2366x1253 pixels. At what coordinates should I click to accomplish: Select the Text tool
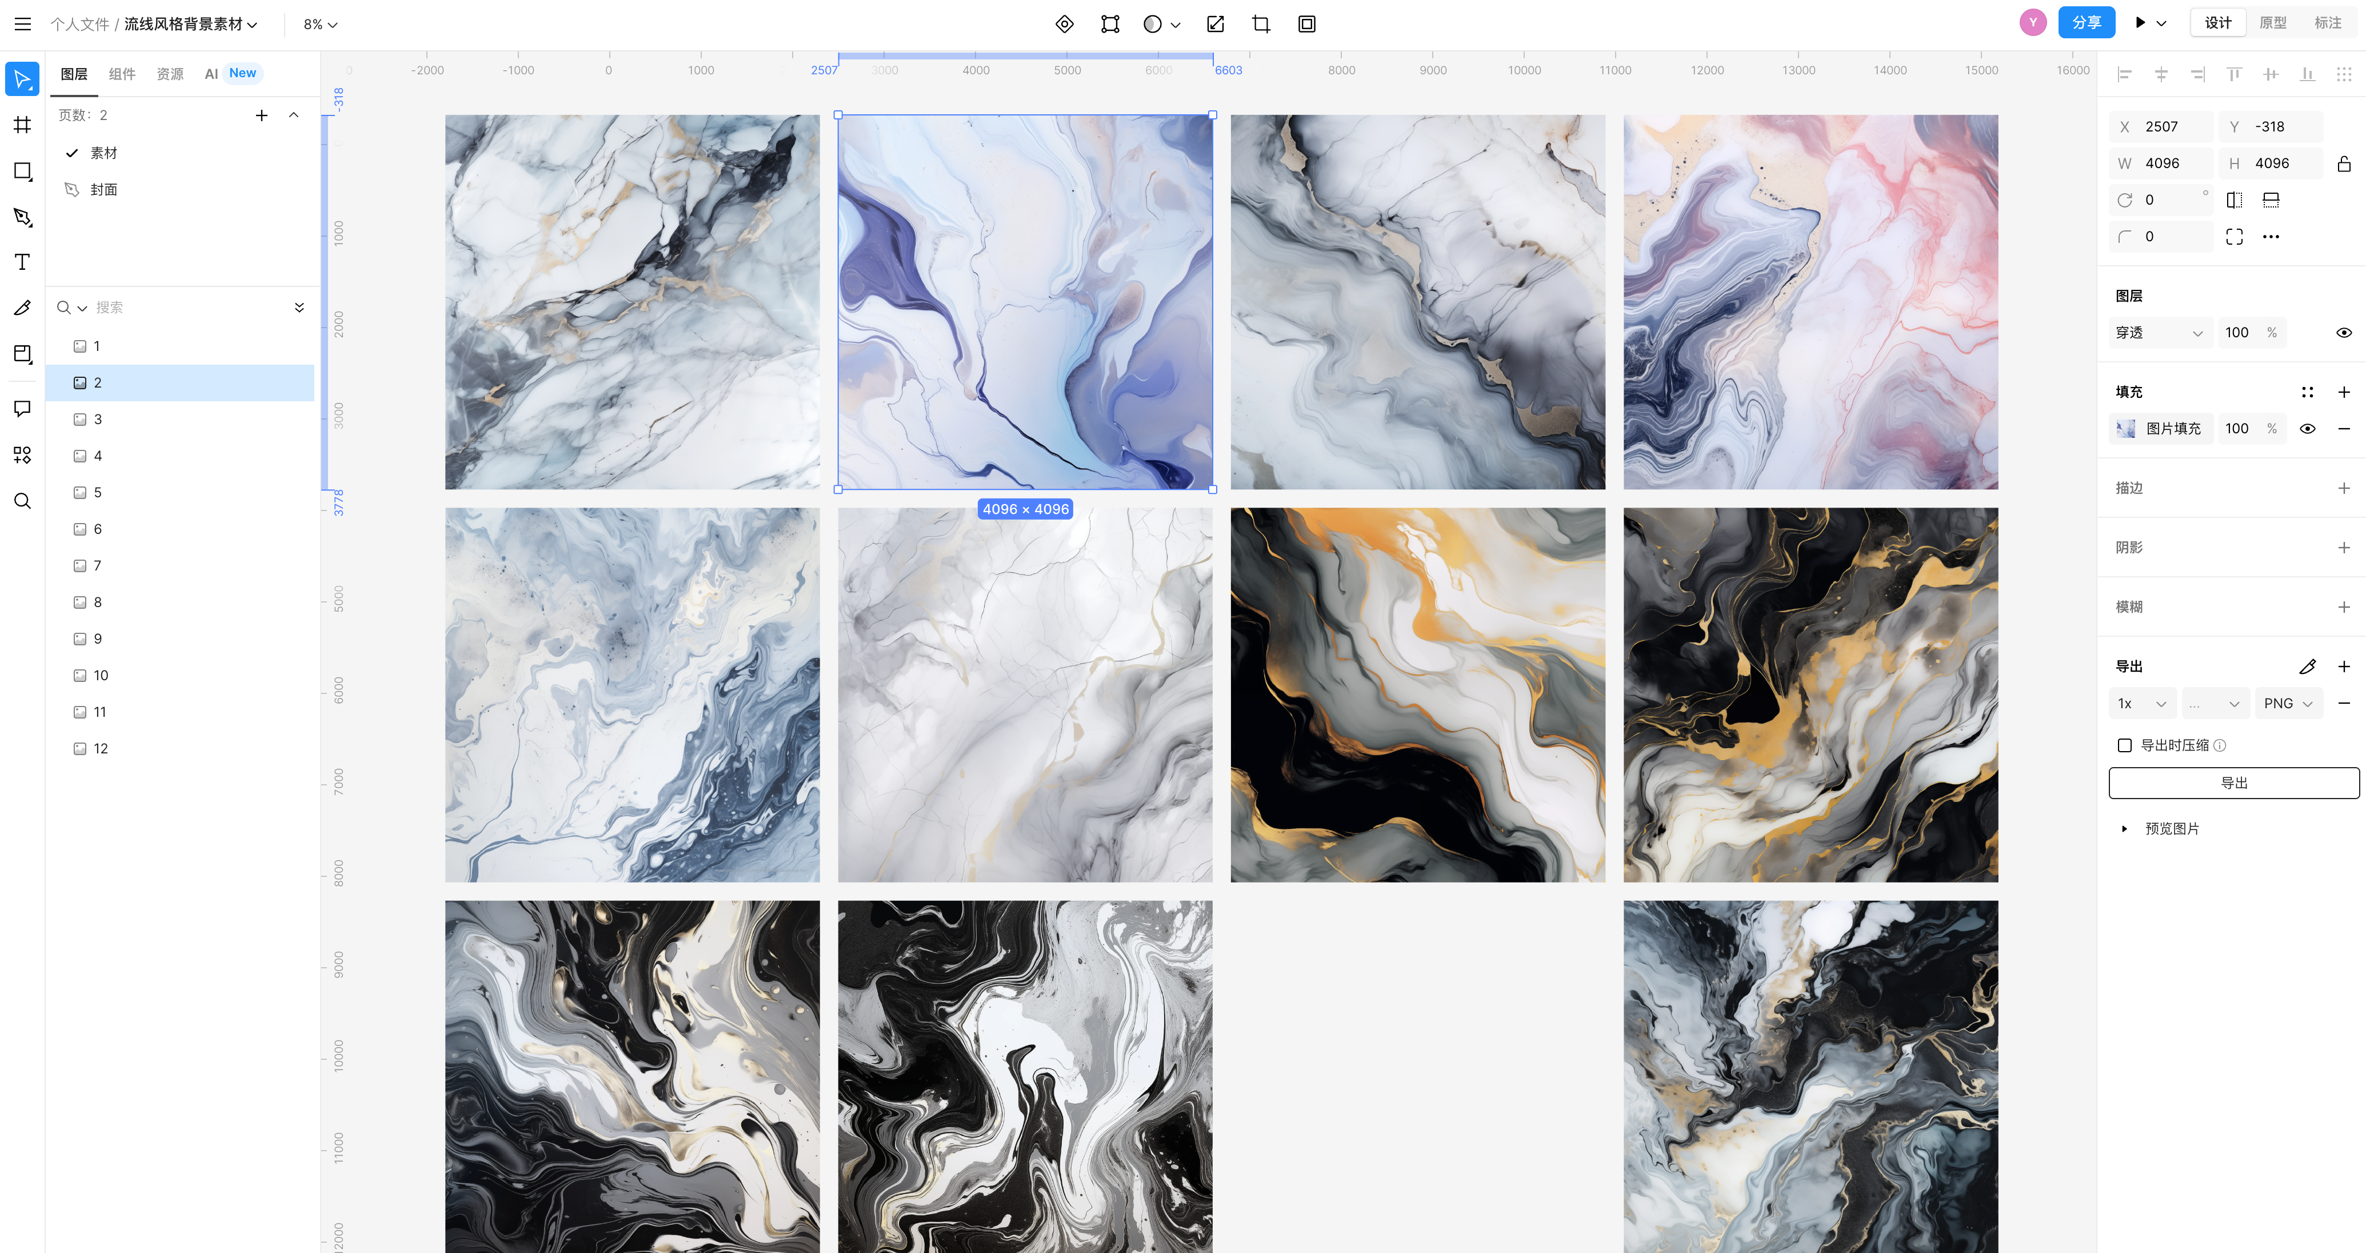coord(23,263)
